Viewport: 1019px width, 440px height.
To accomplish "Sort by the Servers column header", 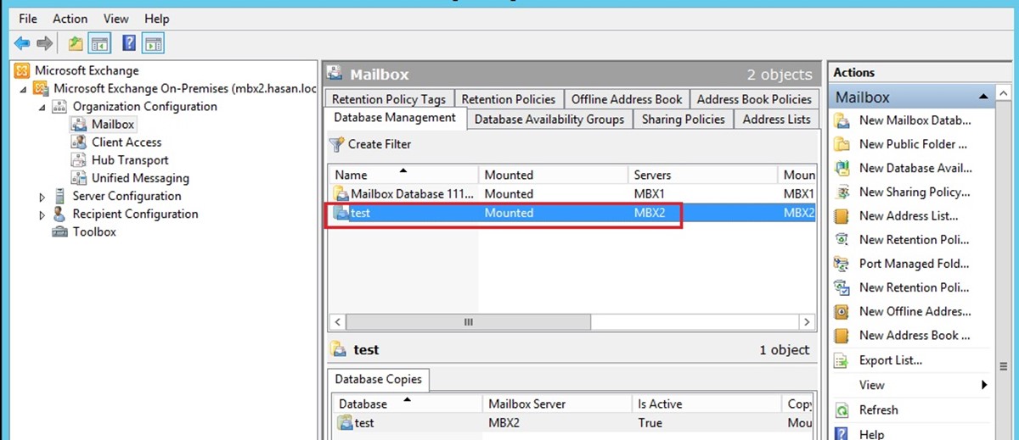I will point(702,175).
